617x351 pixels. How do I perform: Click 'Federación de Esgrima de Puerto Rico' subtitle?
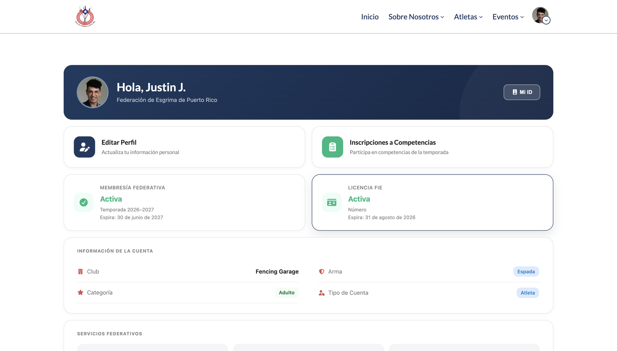point(167,100)
